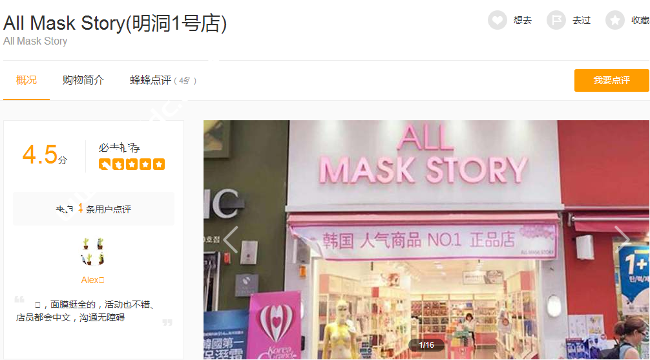Open the review text about 面膜挺全的
650x360 pixels.
(85, 311)
